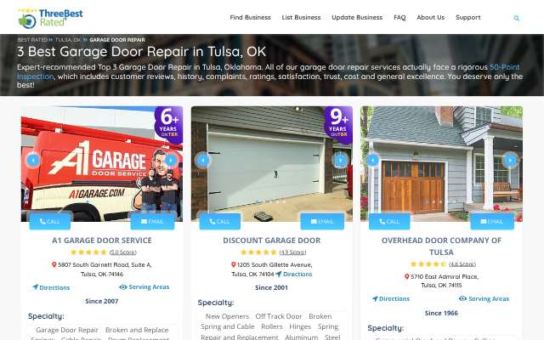Click the 'Off Track Door' specialty text
This screenshot has width=544, height=340.
(x=279, y=316)
